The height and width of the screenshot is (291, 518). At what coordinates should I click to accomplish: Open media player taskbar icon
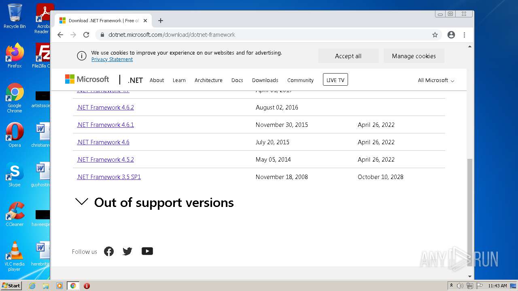pos(59,286)
